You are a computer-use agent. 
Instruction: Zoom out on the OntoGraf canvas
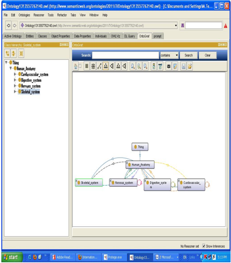145,66
